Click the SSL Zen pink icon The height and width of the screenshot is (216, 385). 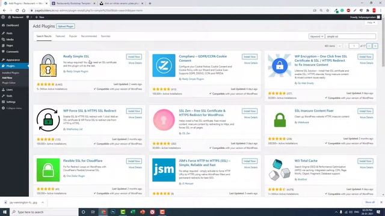[164, 120]
